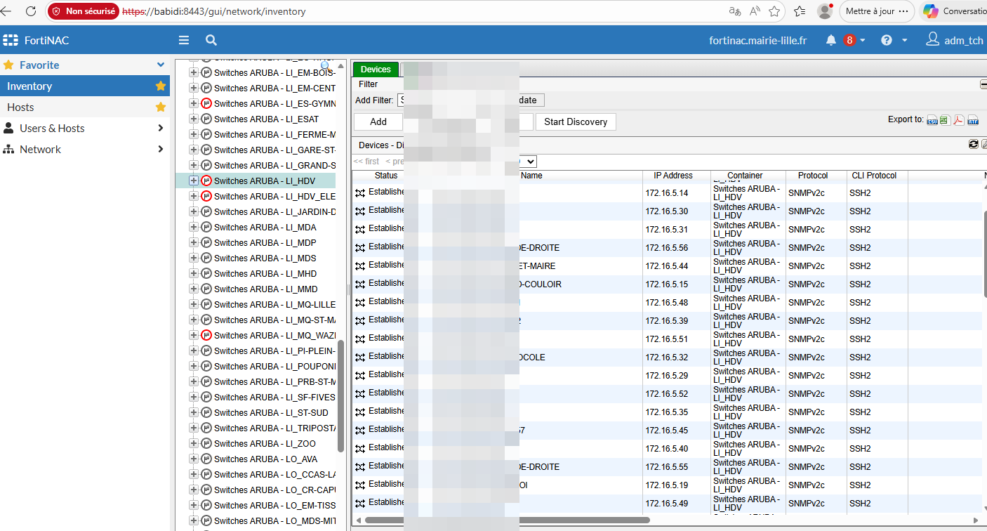
Task: Click the fortinac.mairie-lille.fr hostname
Action: coord(758,41)
